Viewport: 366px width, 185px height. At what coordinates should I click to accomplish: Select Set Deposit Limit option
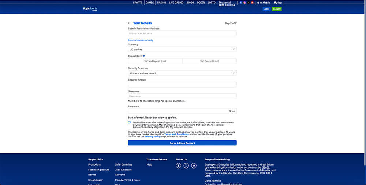209,61
